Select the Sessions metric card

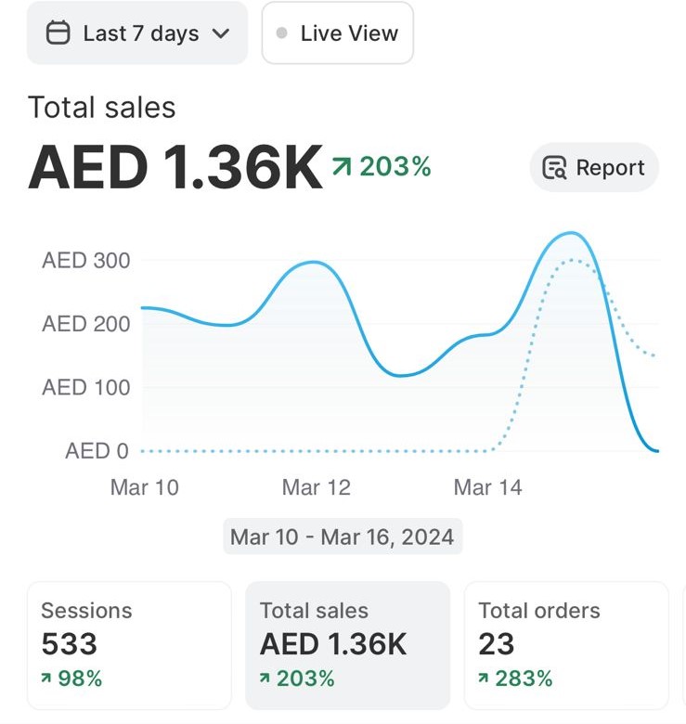point(129,645)
